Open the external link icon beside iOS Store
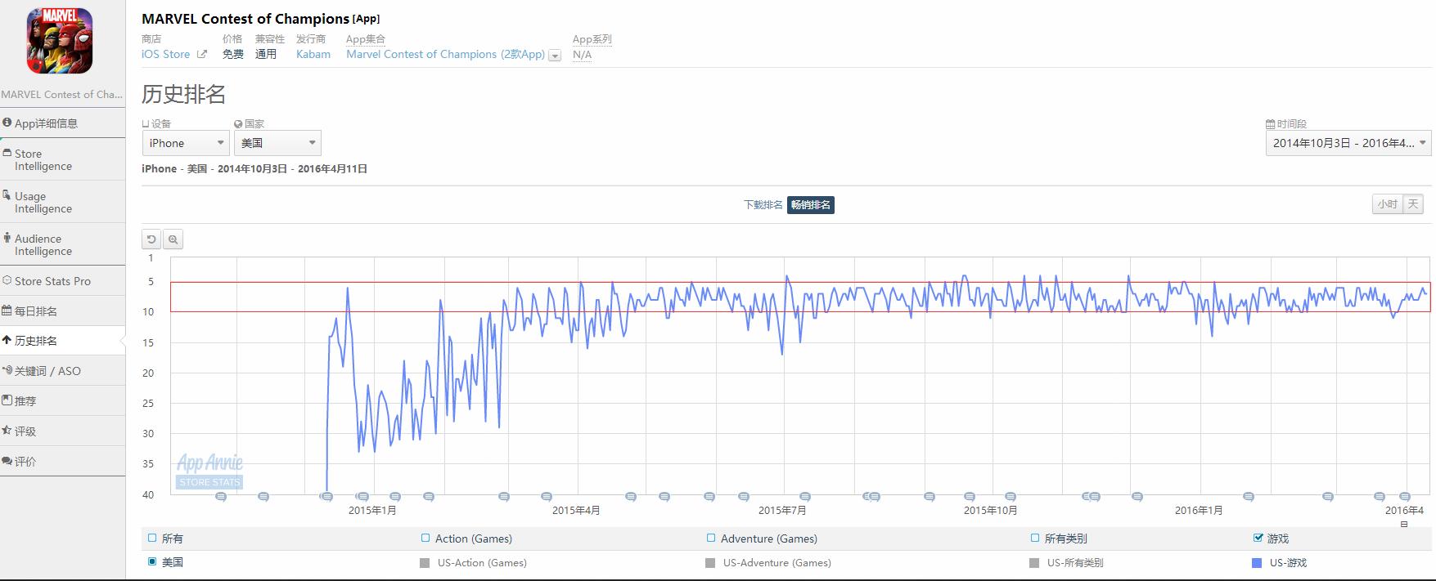The height and width of the screenshot is (581, 1436). point(202,55)
